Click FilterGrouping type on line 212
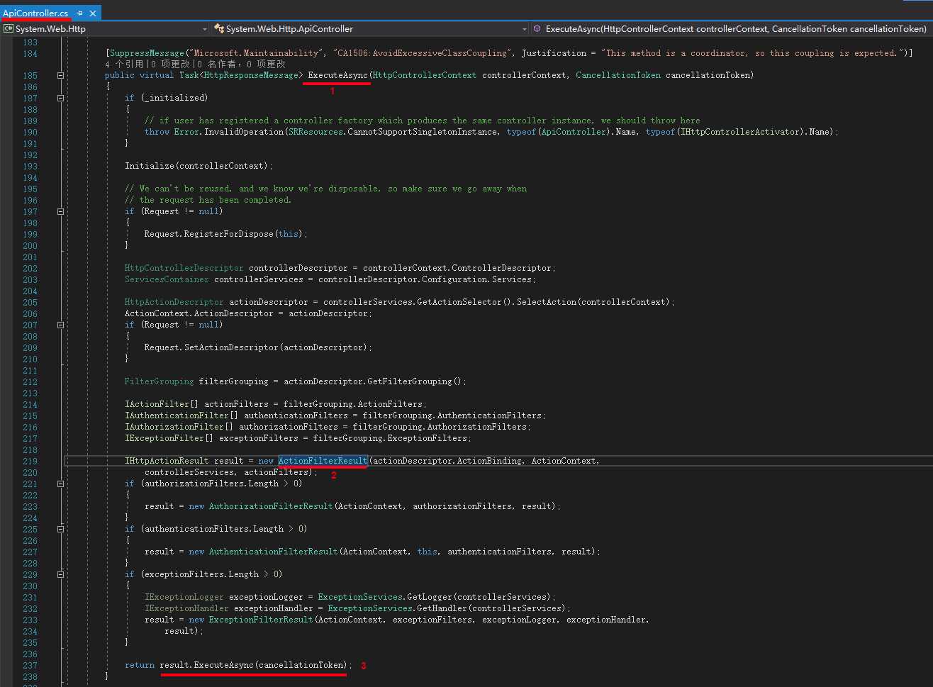 coord(160,381)
